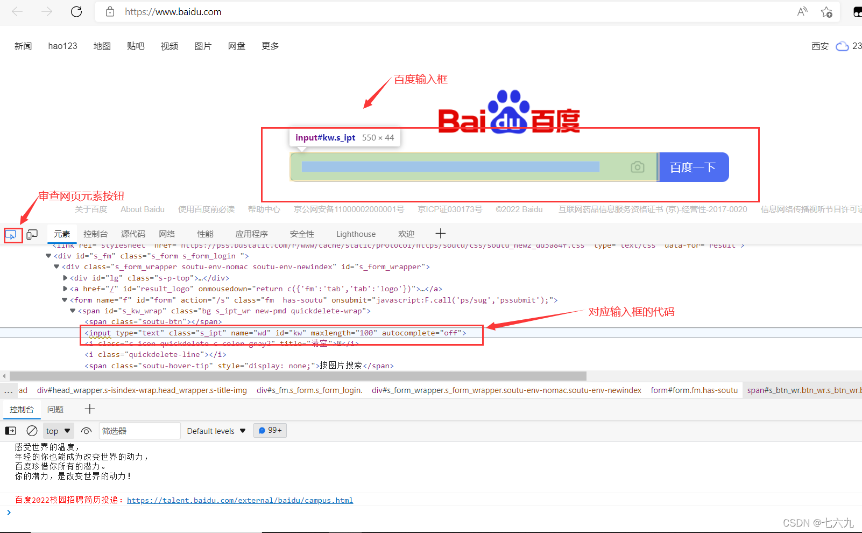862x533 pixels.
Task: Click the About Baidu footer link
Action: (143, 209)
